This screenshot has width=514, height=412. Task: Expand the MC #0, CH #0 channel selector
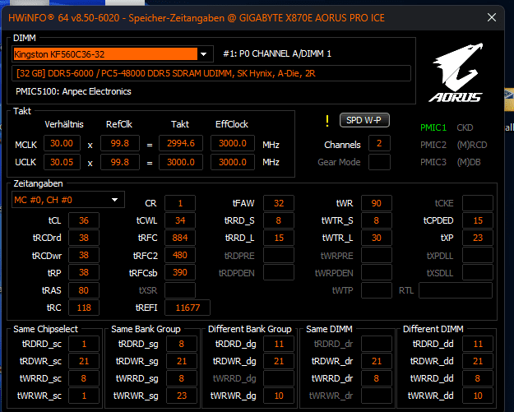[68, 200]
